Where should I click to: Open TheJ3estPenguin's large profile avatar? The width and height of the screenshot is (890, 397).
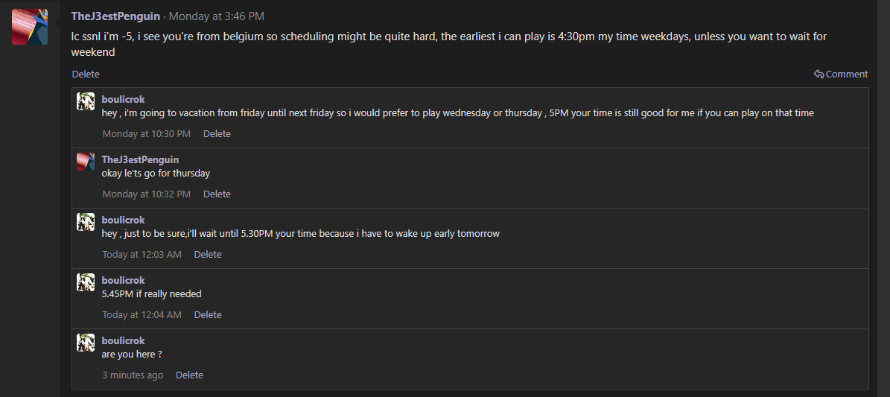[x=30, y=27]
